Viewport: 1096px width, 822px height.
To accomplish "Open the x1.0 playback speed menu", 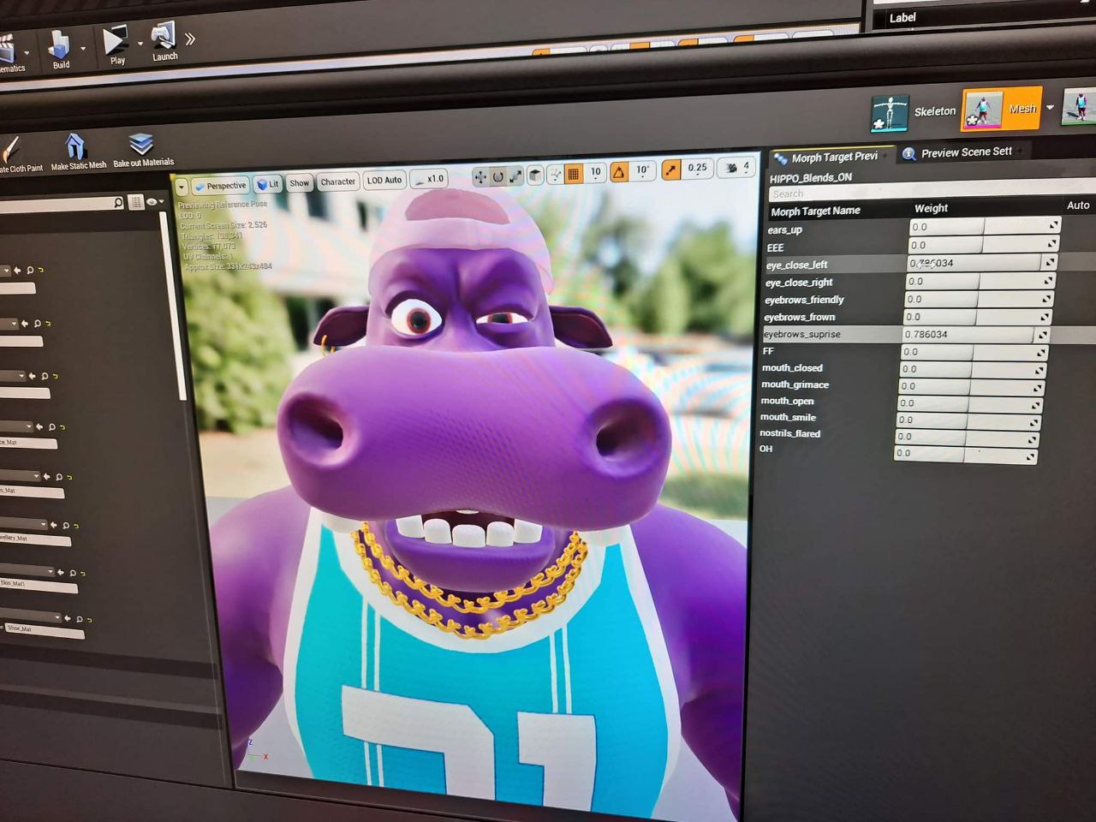I will pos(428,179).
